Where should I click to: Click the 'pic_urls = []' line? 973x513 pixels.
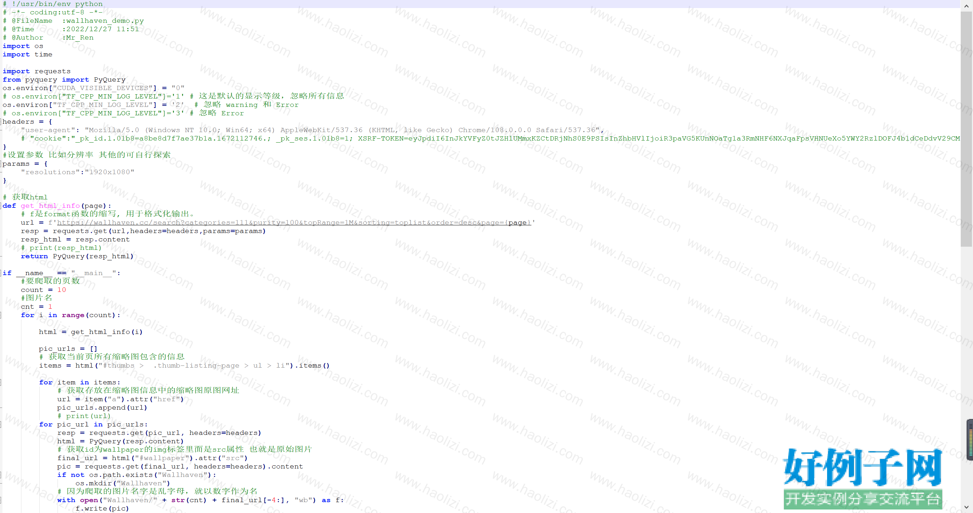(68, 349)
